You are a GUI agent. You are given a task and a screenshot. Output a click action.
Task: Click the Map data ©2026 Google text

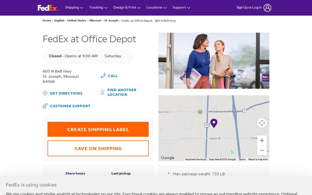222,159
